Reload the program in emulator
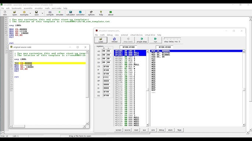The image size is (252, 141). click(x=114, y=40)
